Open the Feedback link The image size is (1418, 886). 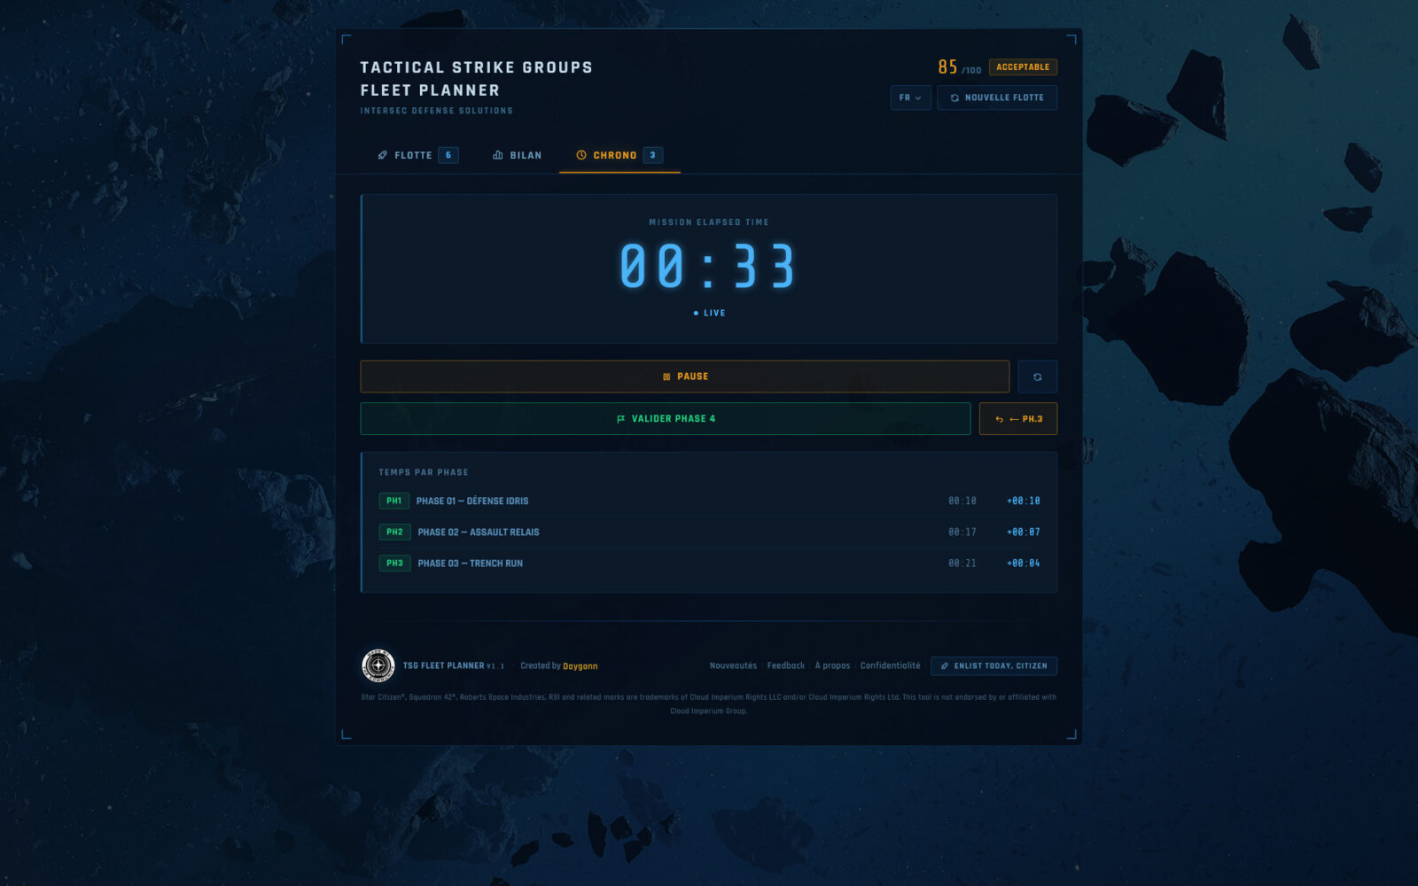coord(786,665)
